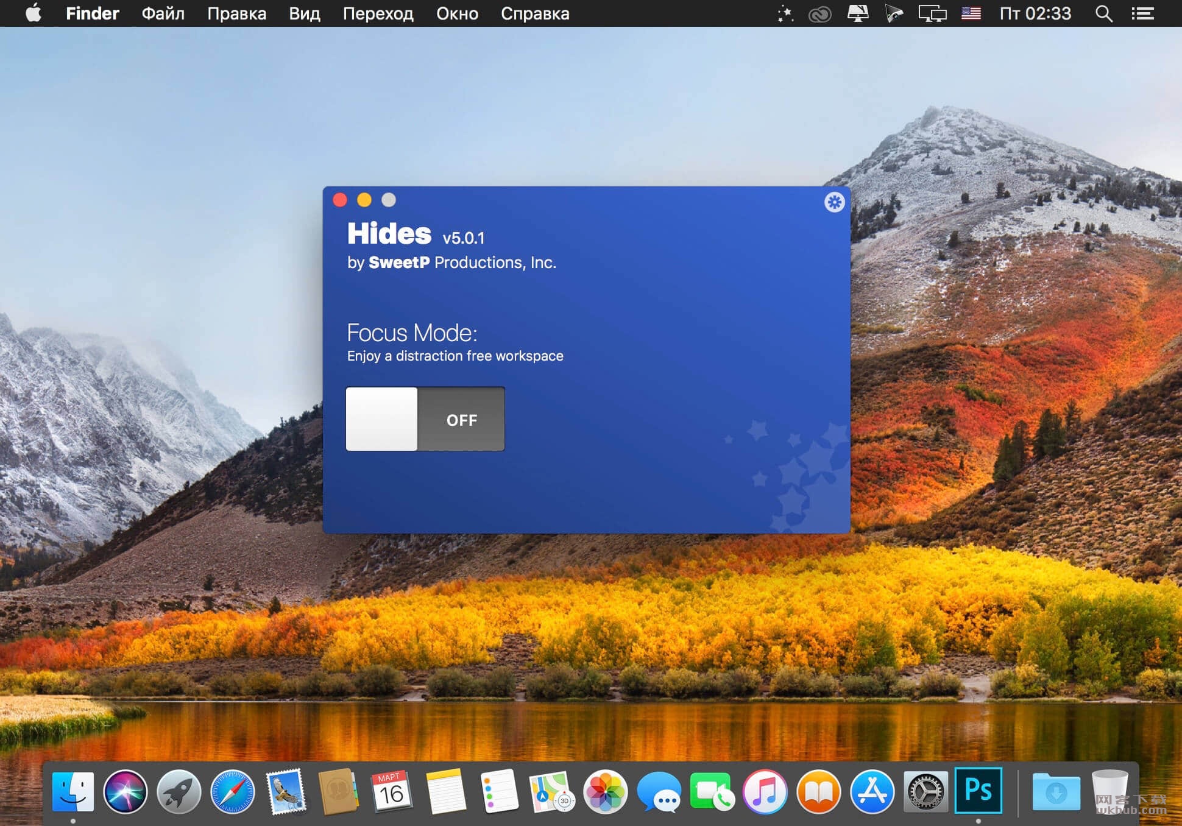The image size is (1182, 826).
Task: Toggle the Focus Mode OFF switch
Action: [425, 419]
